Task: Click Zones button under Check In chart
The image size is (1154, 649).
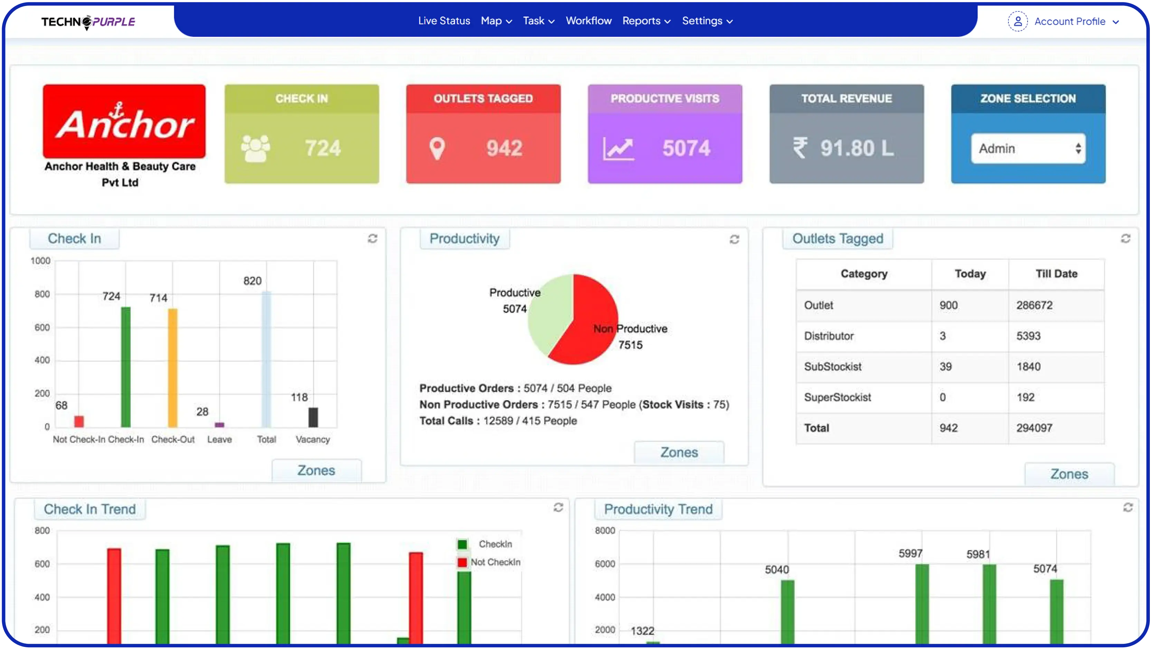Action: 316,471
